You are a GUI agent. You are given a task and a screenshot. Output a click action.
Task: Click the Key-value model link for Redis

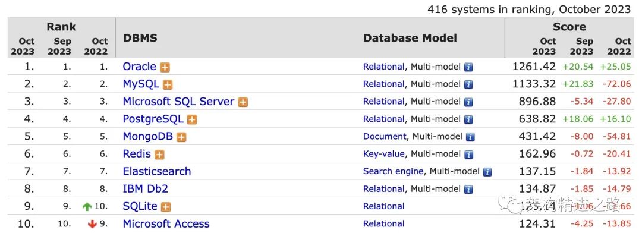tap(383, 154)
